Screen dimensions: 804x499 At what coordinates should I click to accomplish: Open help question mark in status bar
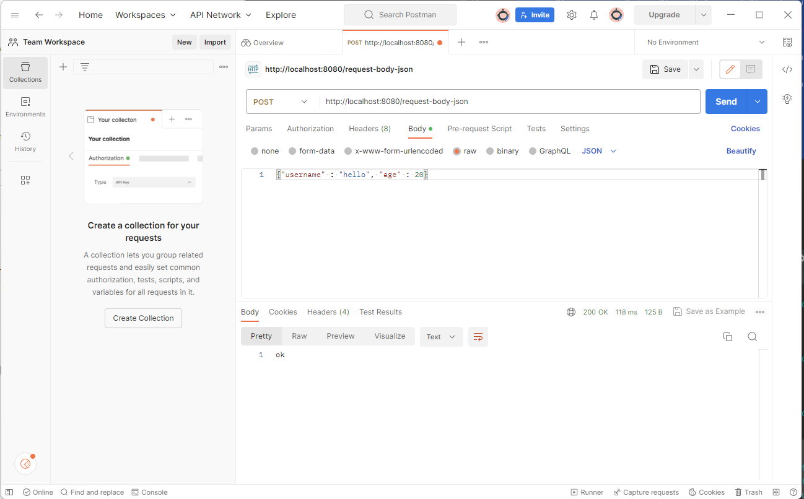(x=793, y=492)
